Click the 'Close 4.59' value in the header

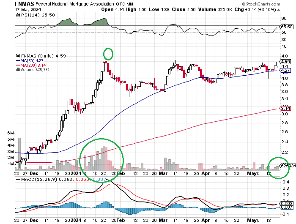[184, 9]
